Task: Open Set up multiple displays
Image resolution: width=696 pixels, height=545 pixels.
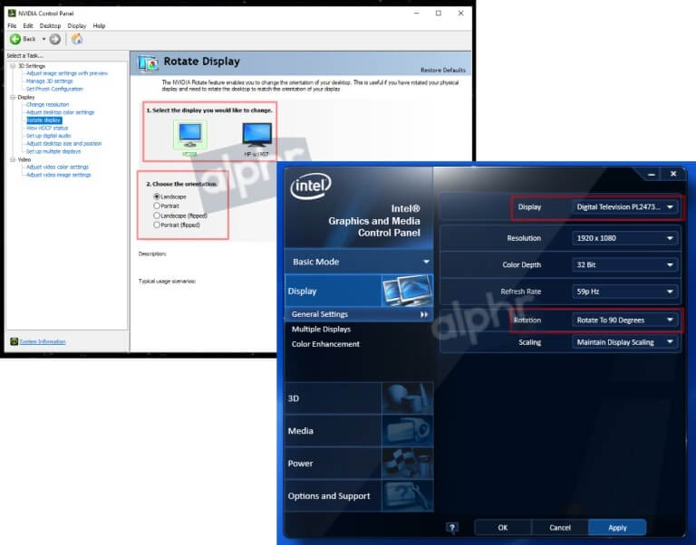Action: pos(53,151)
